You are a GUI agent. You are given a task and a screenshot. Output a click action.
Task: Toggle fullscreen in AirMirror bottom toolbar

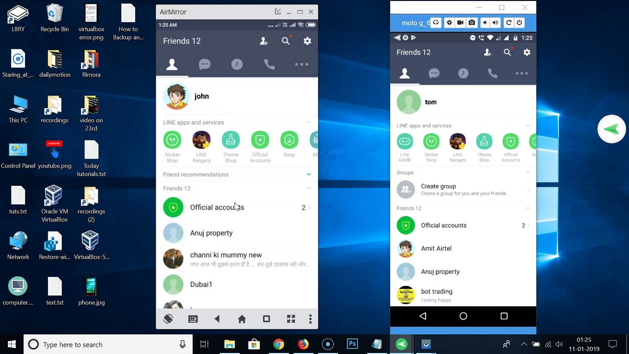pos(291,319)
